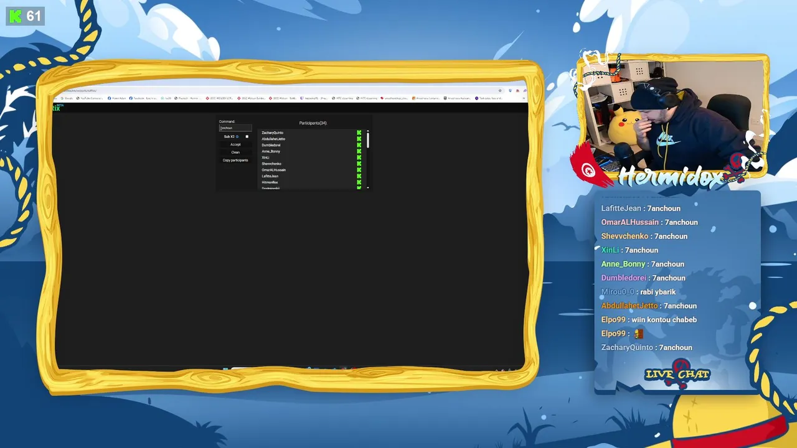Screen dimensions: 797x448
Task: Click the Participants(34) heading
Action: (313, 123)
